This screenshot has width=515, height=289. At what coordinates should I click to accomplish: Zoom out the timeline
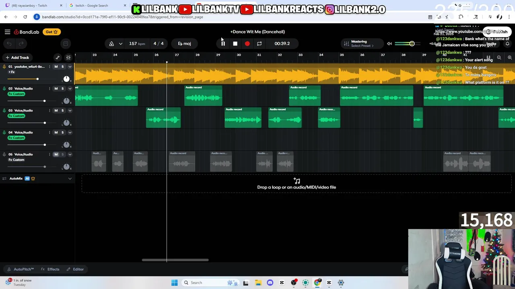pyautogui.click(x=499, y=57)
